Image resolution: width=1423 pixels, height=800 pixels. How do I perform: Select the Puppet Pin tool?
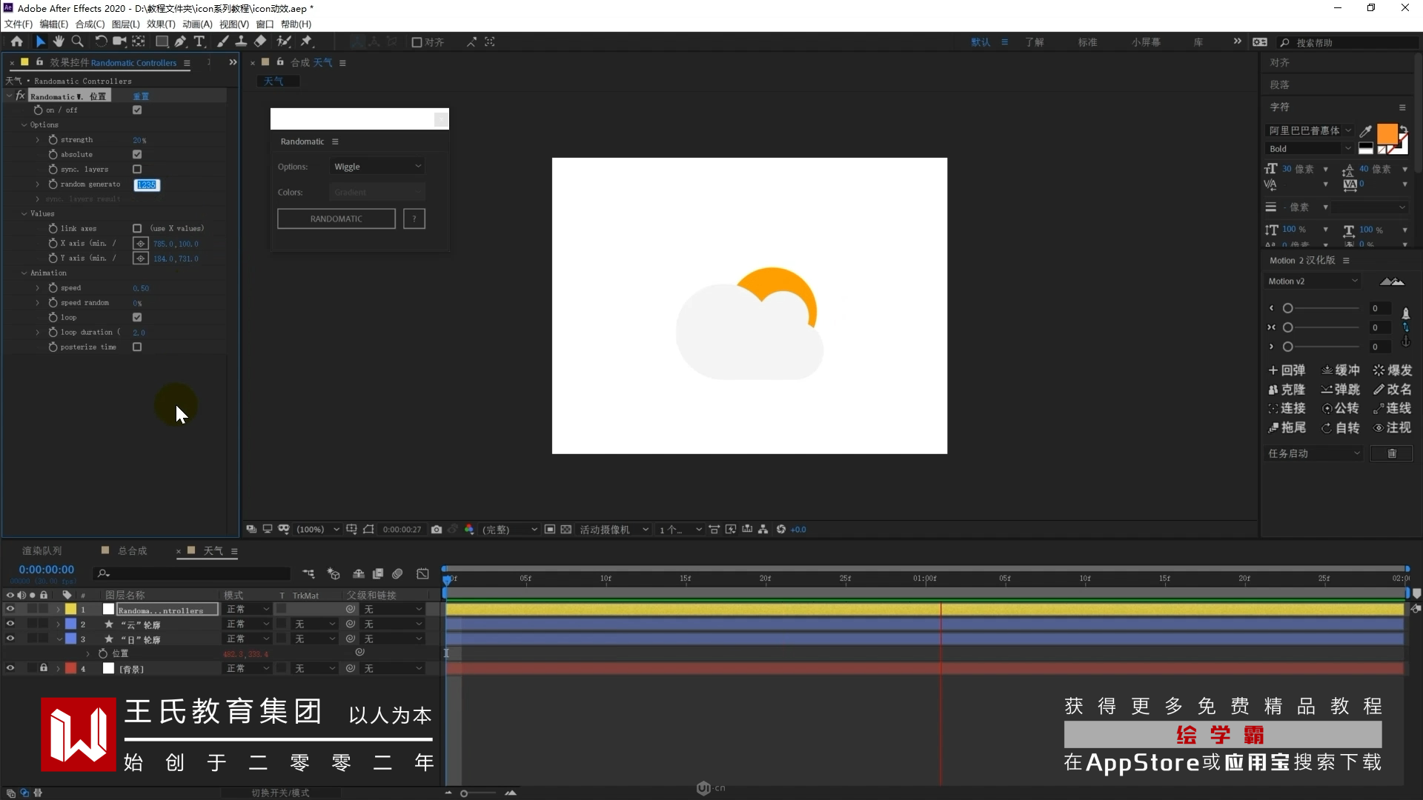(306, 41)
